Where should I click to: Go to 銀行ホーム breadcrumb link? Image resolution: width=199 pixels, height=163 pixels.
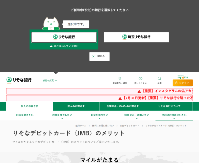point(81,126)
